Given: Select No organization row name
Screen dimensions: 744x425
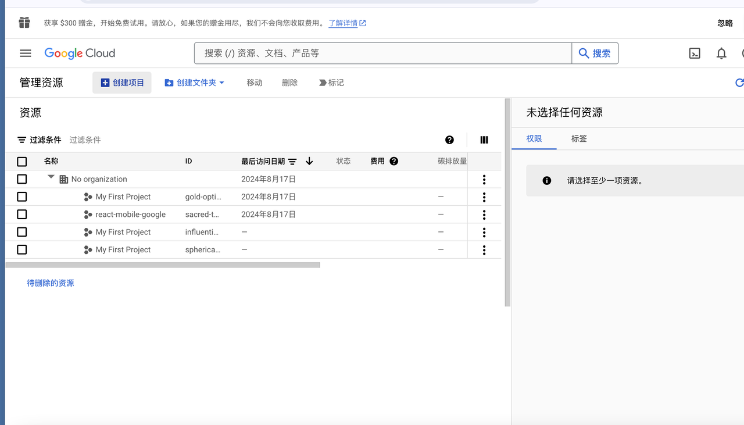Looking at the screenshot, I should 99,179.
